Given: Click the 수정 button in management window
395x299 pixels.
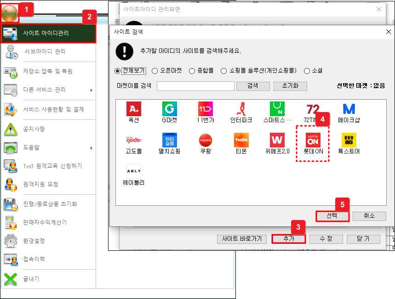Looking at the screenshot, I should tap(326, 239).
